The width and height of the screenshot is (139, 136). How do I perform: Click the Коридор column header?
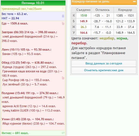[x=125, y=10]
